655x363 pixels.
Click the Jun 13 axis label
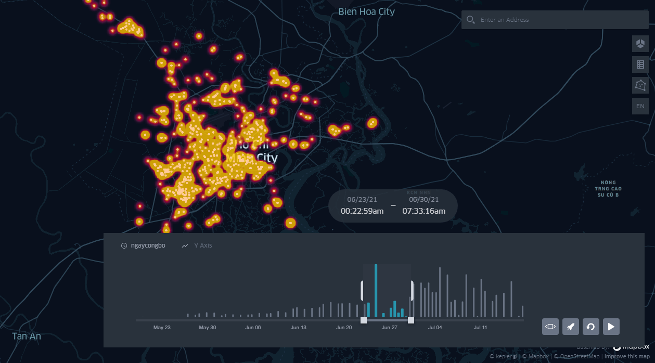(x=299, y=328)
